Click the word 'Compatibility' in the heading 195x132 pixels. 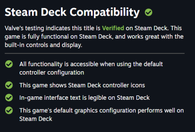(105, 13)
